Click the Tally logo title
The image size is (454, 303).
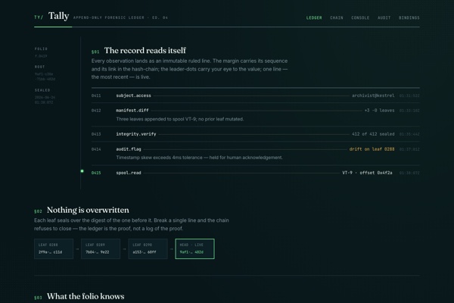coord(58,16)
